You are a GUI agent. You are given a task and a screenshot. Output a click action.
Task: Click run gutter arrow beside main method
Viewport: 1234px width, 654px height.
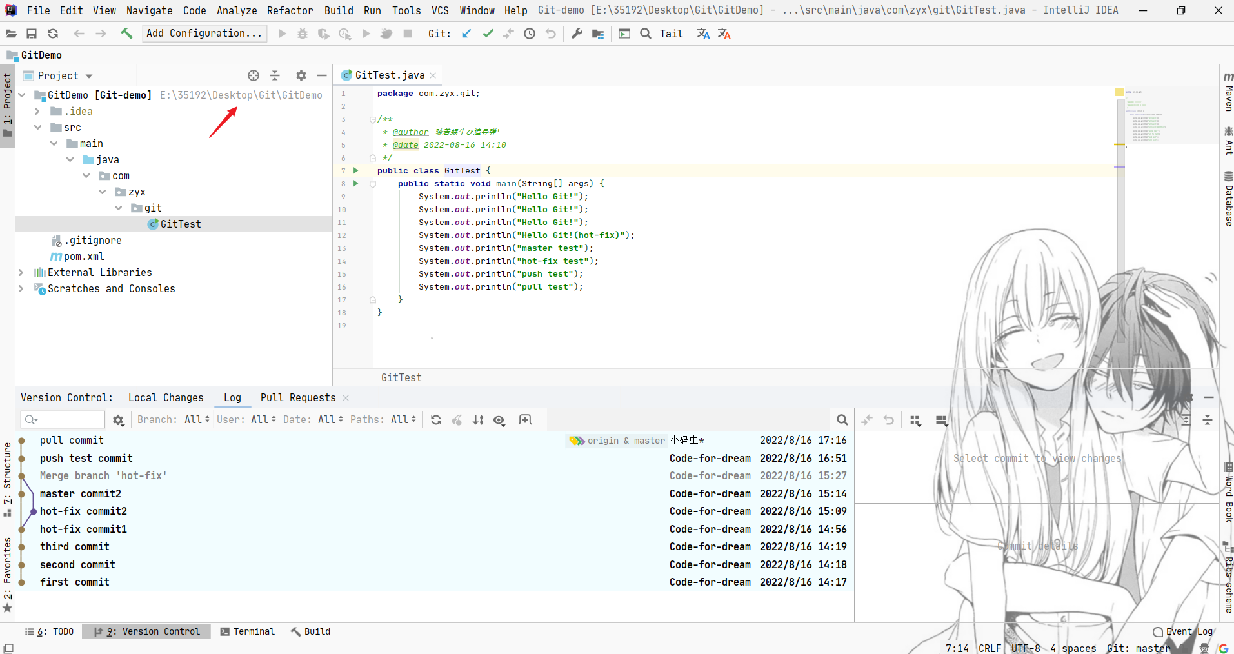point(355,184)
